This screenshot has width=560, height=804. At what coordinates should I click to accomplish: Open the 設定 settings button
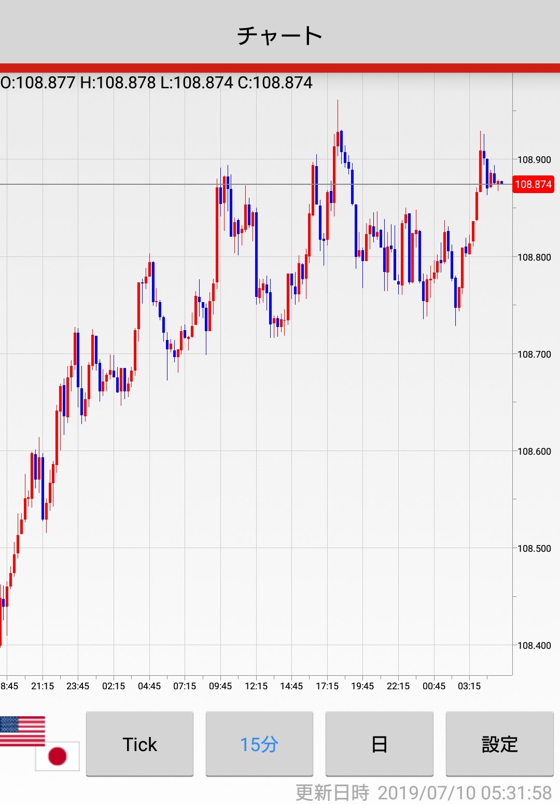[499, 744]
